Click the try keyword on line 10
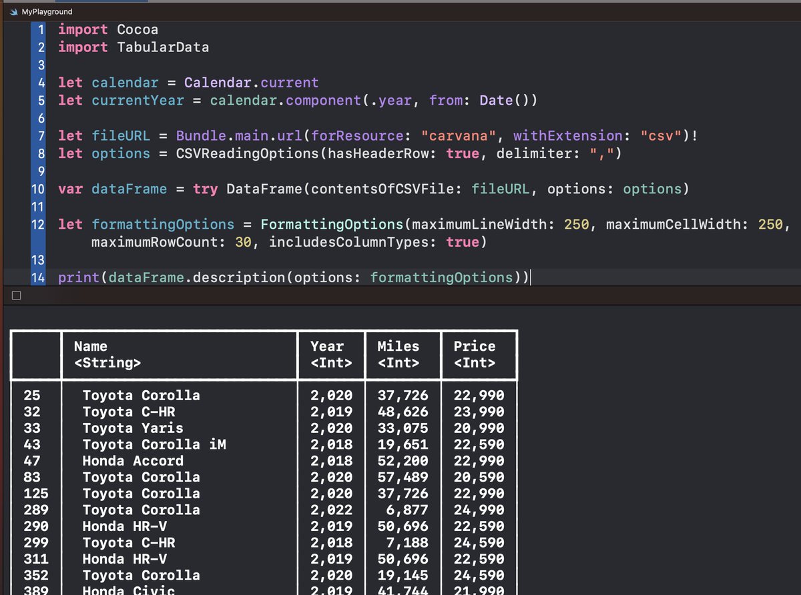This screenshot has width=801, height=595. (205, 189)
